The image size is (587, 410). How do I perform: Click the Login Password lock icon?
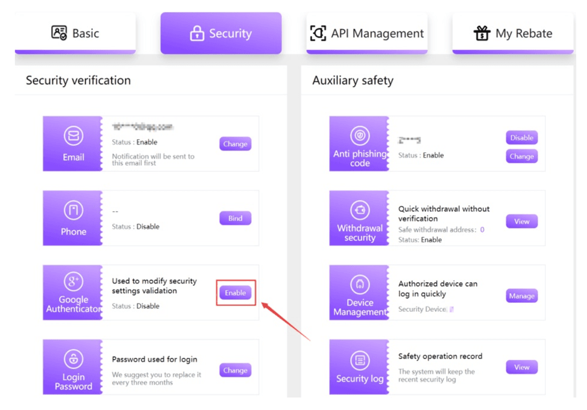[74, 359]
